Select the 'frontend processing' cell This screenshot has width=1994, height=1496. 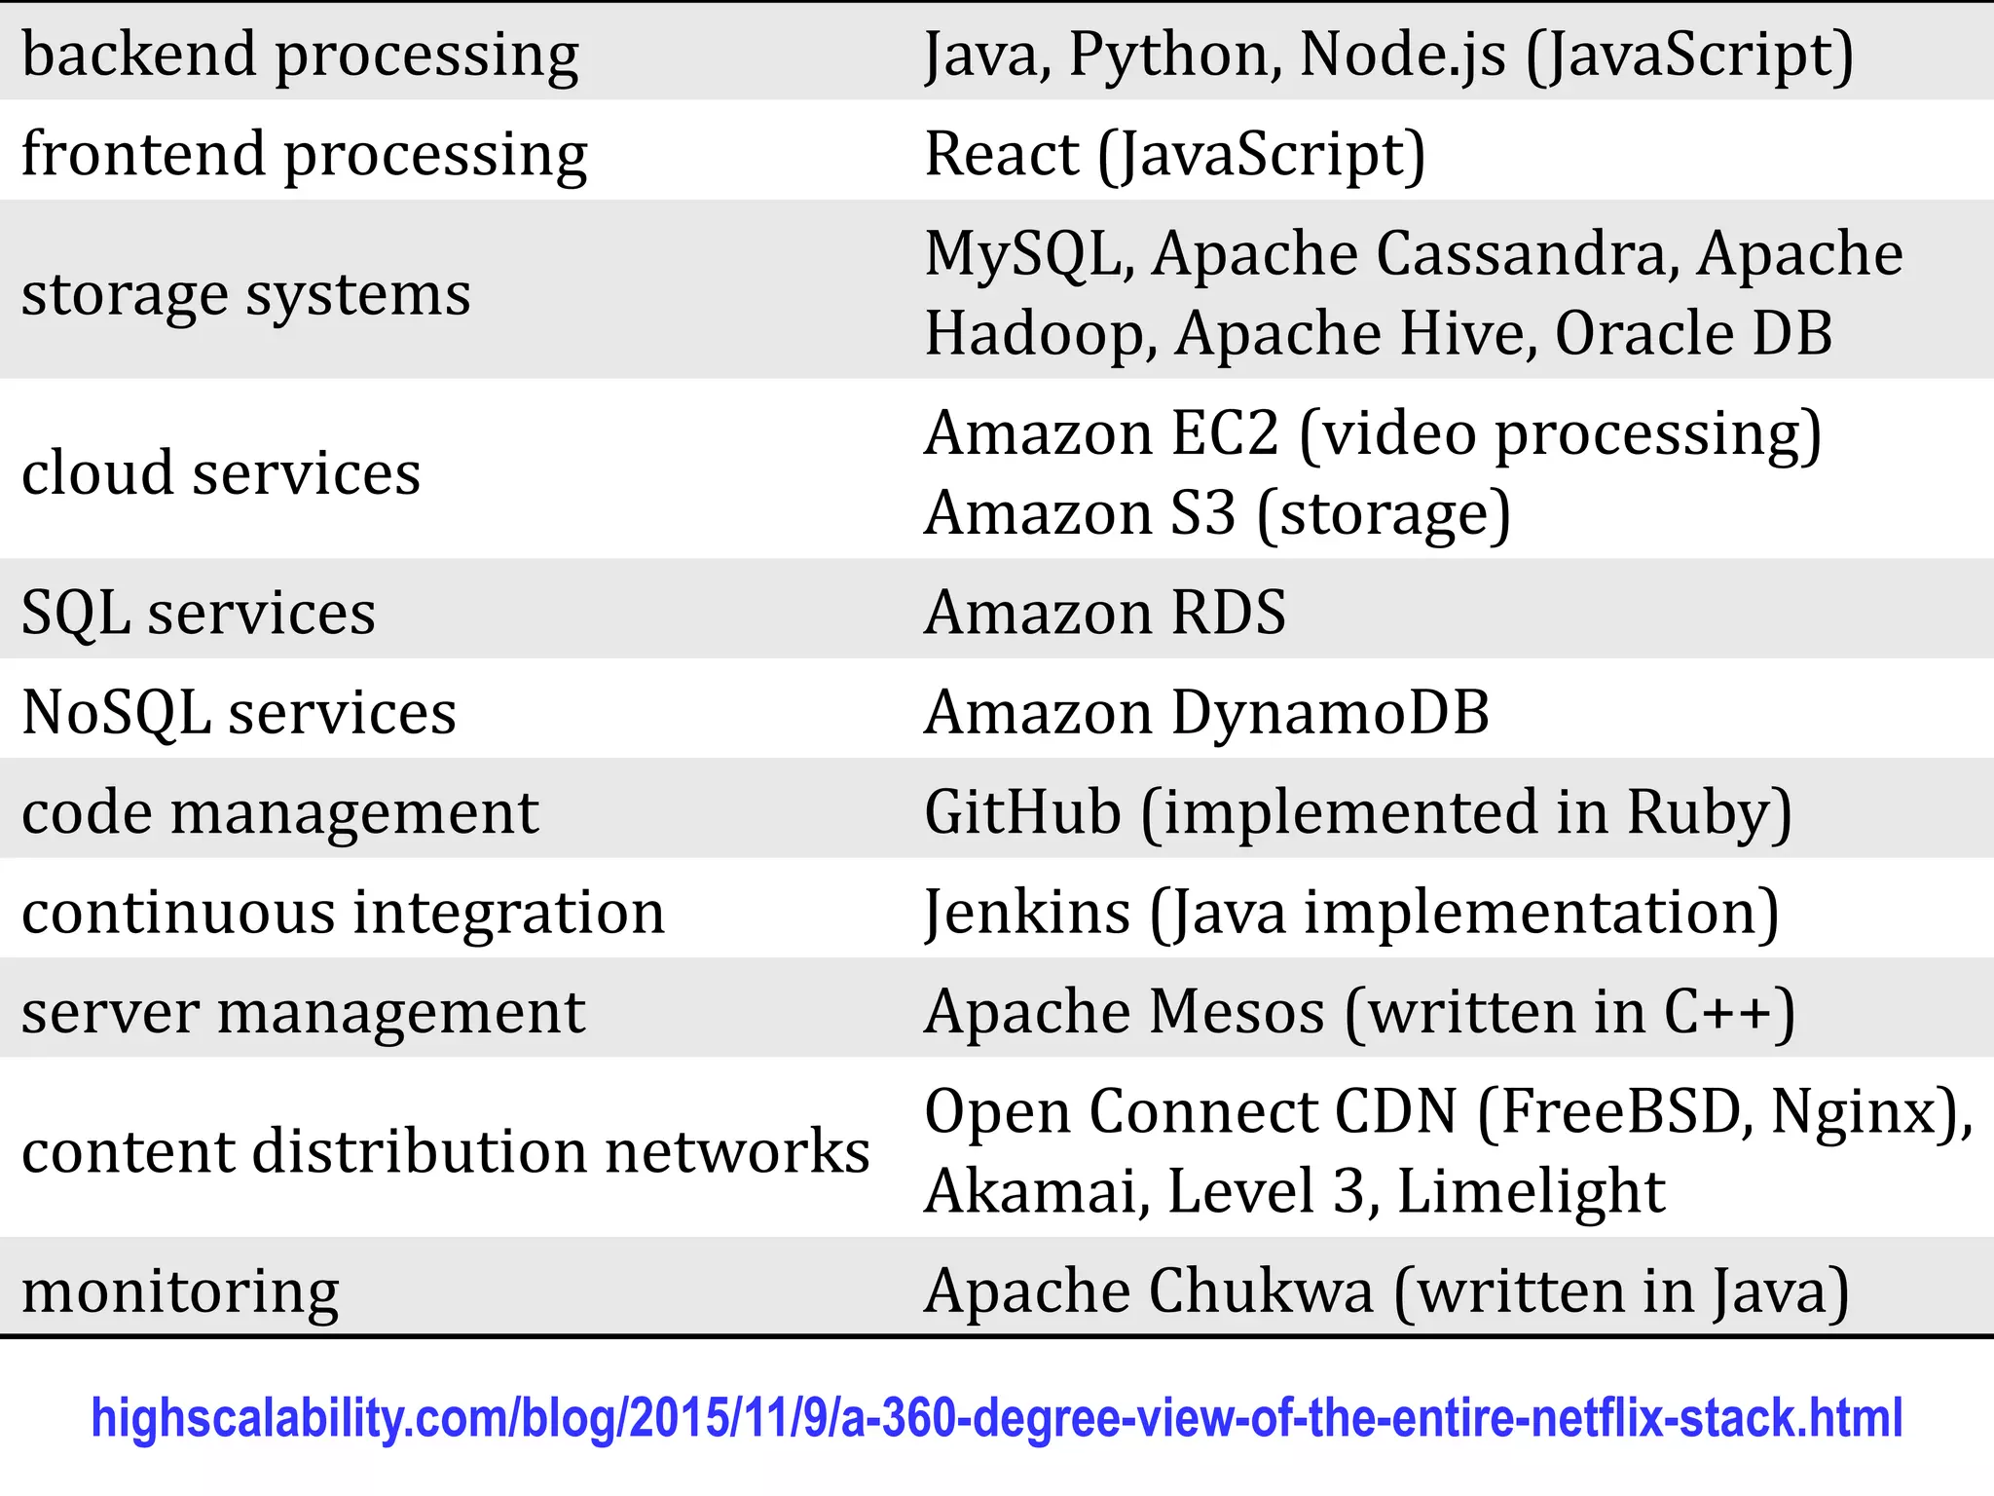tap(304, 154)
